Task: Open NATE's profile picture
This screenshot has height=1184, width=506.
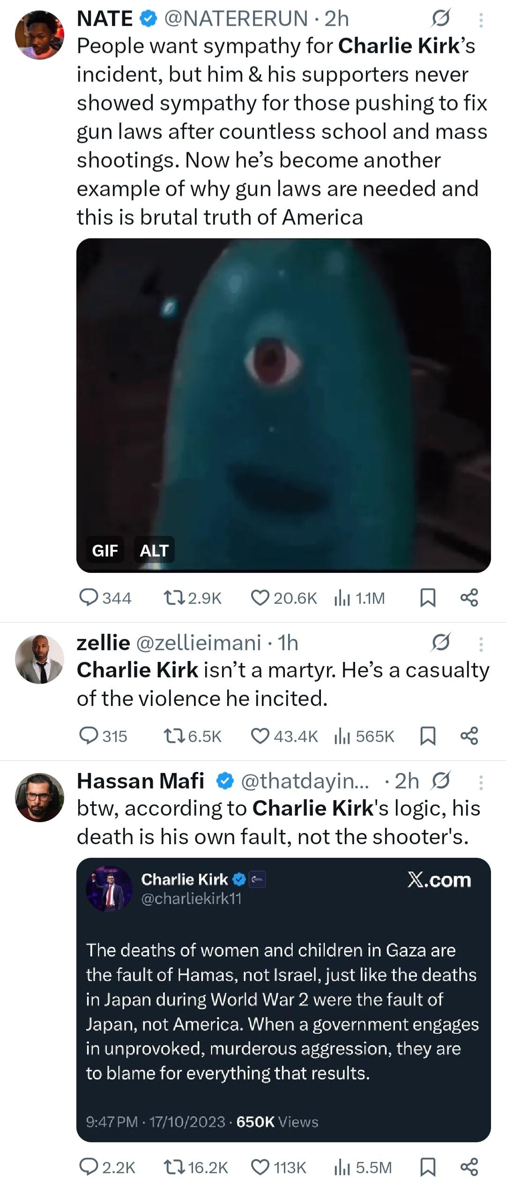Action: coord(39,35)
